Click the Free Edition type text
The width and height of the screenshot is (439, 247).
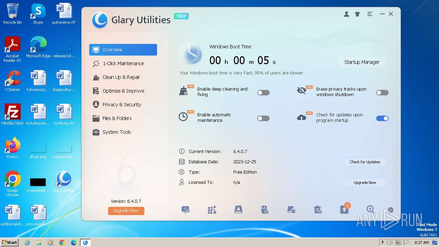click(245, 172)
